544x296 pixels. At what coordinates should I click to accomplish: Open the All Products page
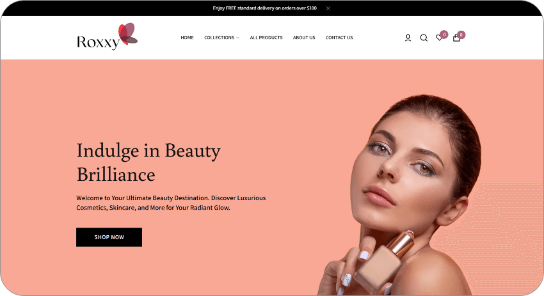(266, 38)
